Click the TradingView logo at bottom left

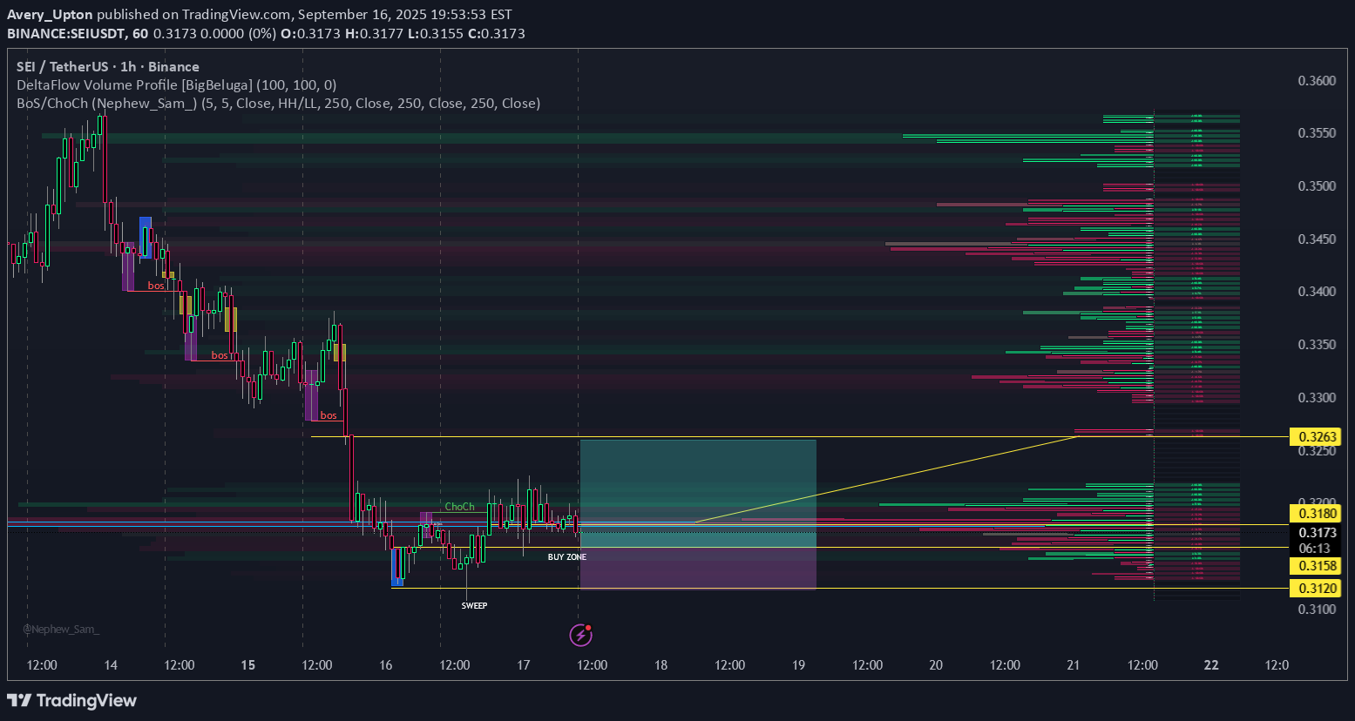tap(72, 700)
